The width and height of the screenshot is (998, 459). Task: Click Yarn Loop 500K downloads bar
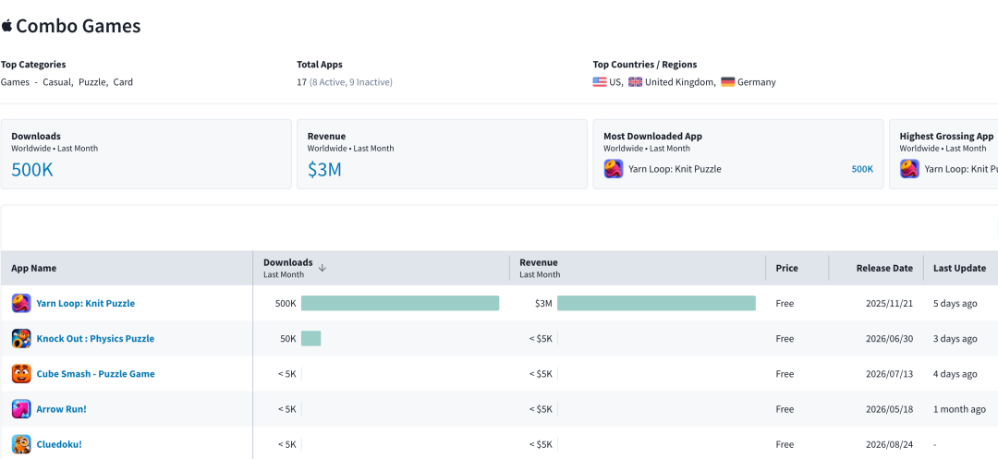point(400,303)
